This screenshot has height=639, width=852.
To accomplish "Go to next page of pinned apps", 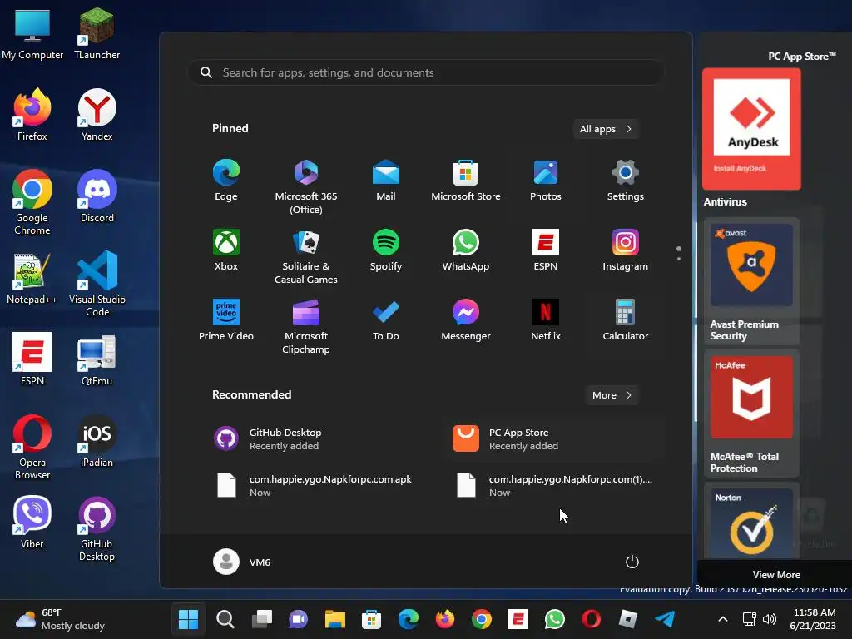I will pos(679,259).
